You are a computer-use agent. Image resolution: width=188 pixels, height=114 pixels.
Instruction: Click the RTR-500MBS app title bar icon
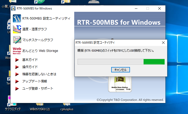click(13, 8)
